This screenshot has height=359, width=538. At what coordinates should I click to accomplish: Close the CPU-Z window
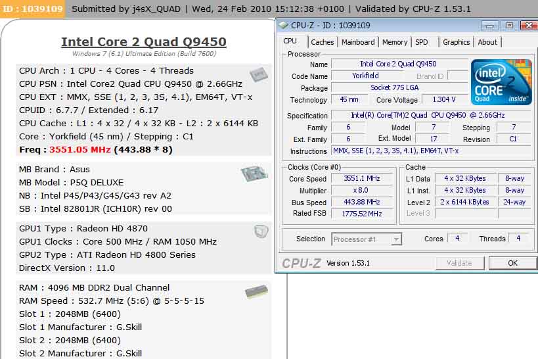click(x=529, y=26)
